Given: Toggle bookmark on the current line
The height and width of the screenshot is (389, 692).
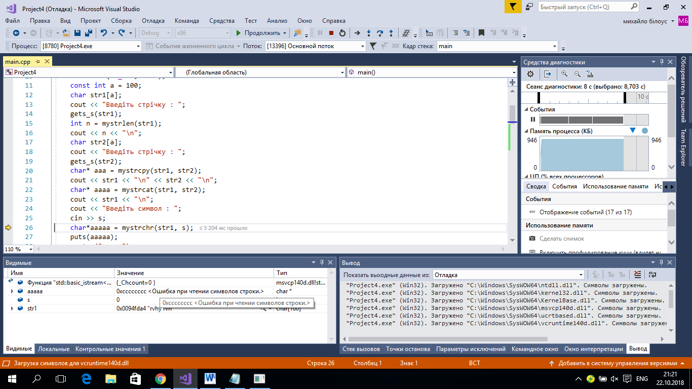Looking at the screenshot, I should (481, 33).
